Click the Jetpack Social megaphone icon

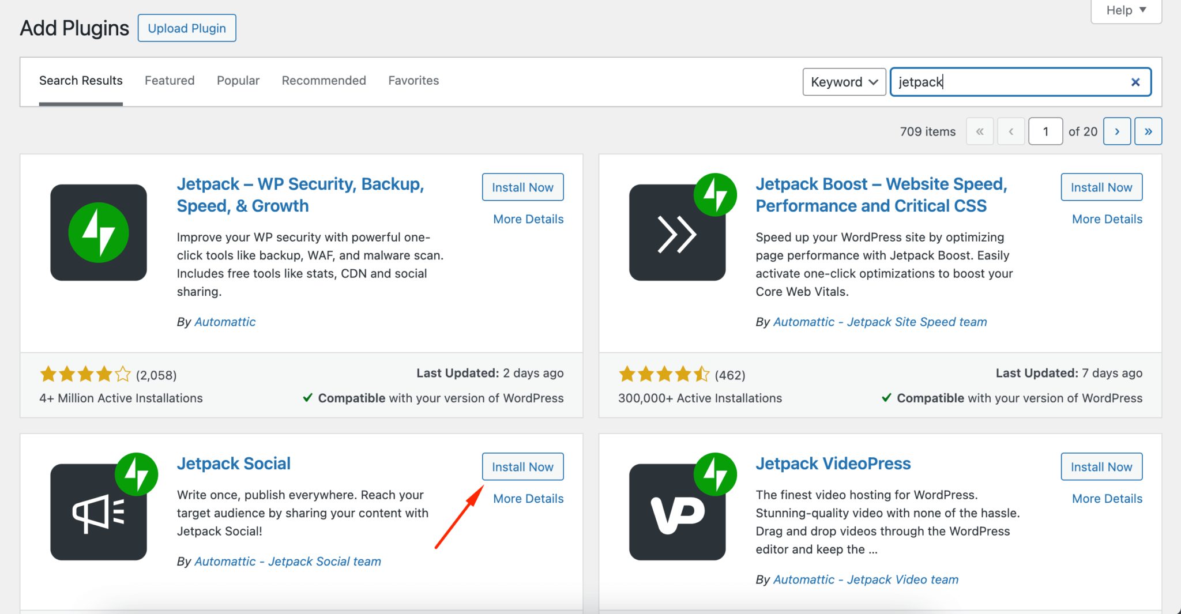pos(99,512)
